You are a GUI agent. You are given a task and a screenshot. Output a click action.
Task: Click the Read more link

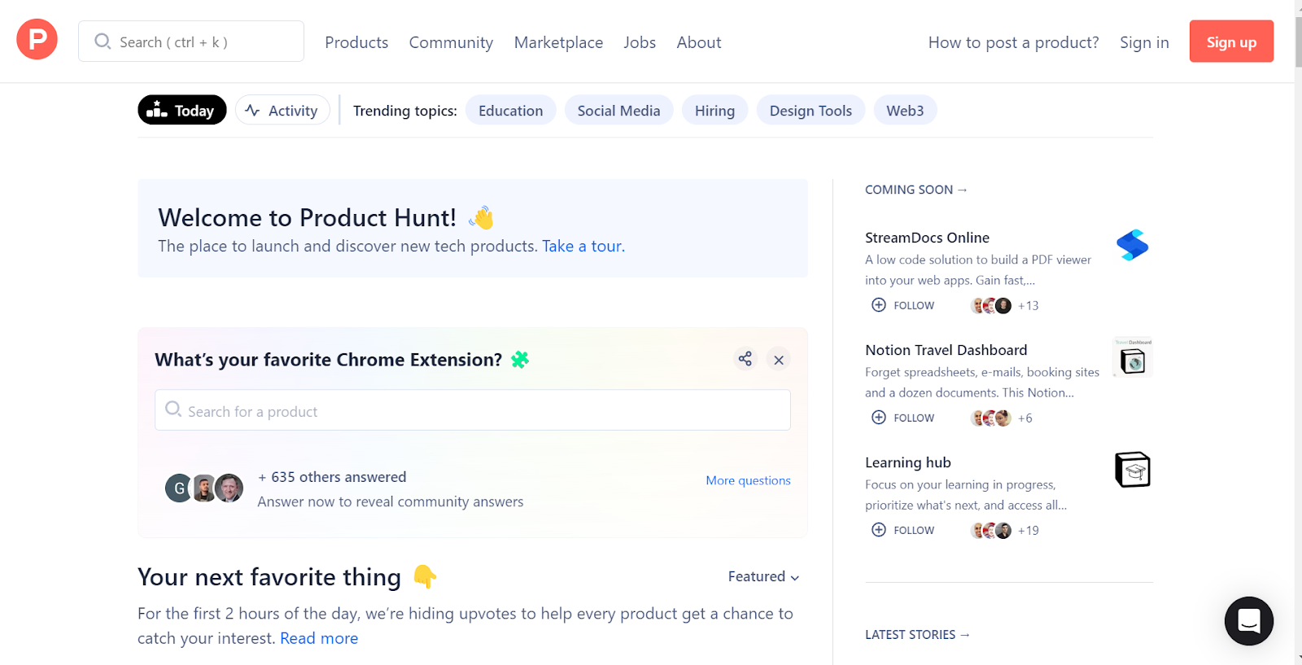(x=319, y=638)
